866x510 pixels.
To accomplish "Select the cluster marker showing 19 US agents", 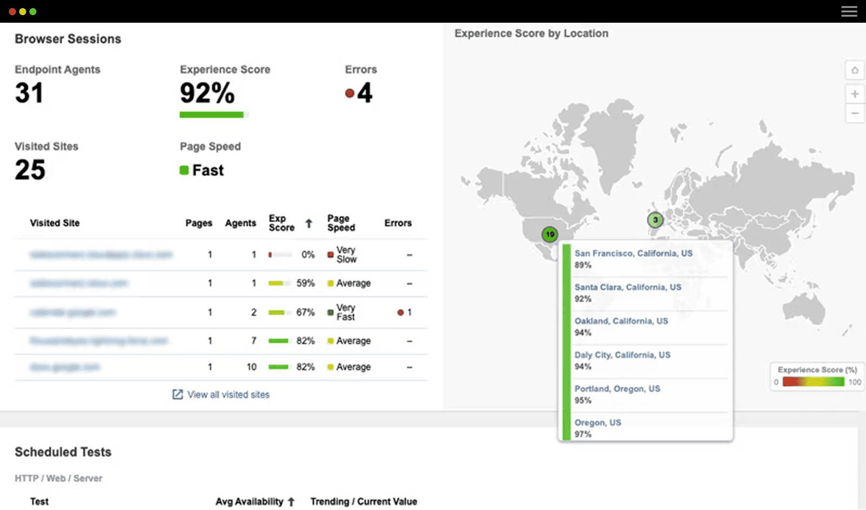I will [550, 235].
